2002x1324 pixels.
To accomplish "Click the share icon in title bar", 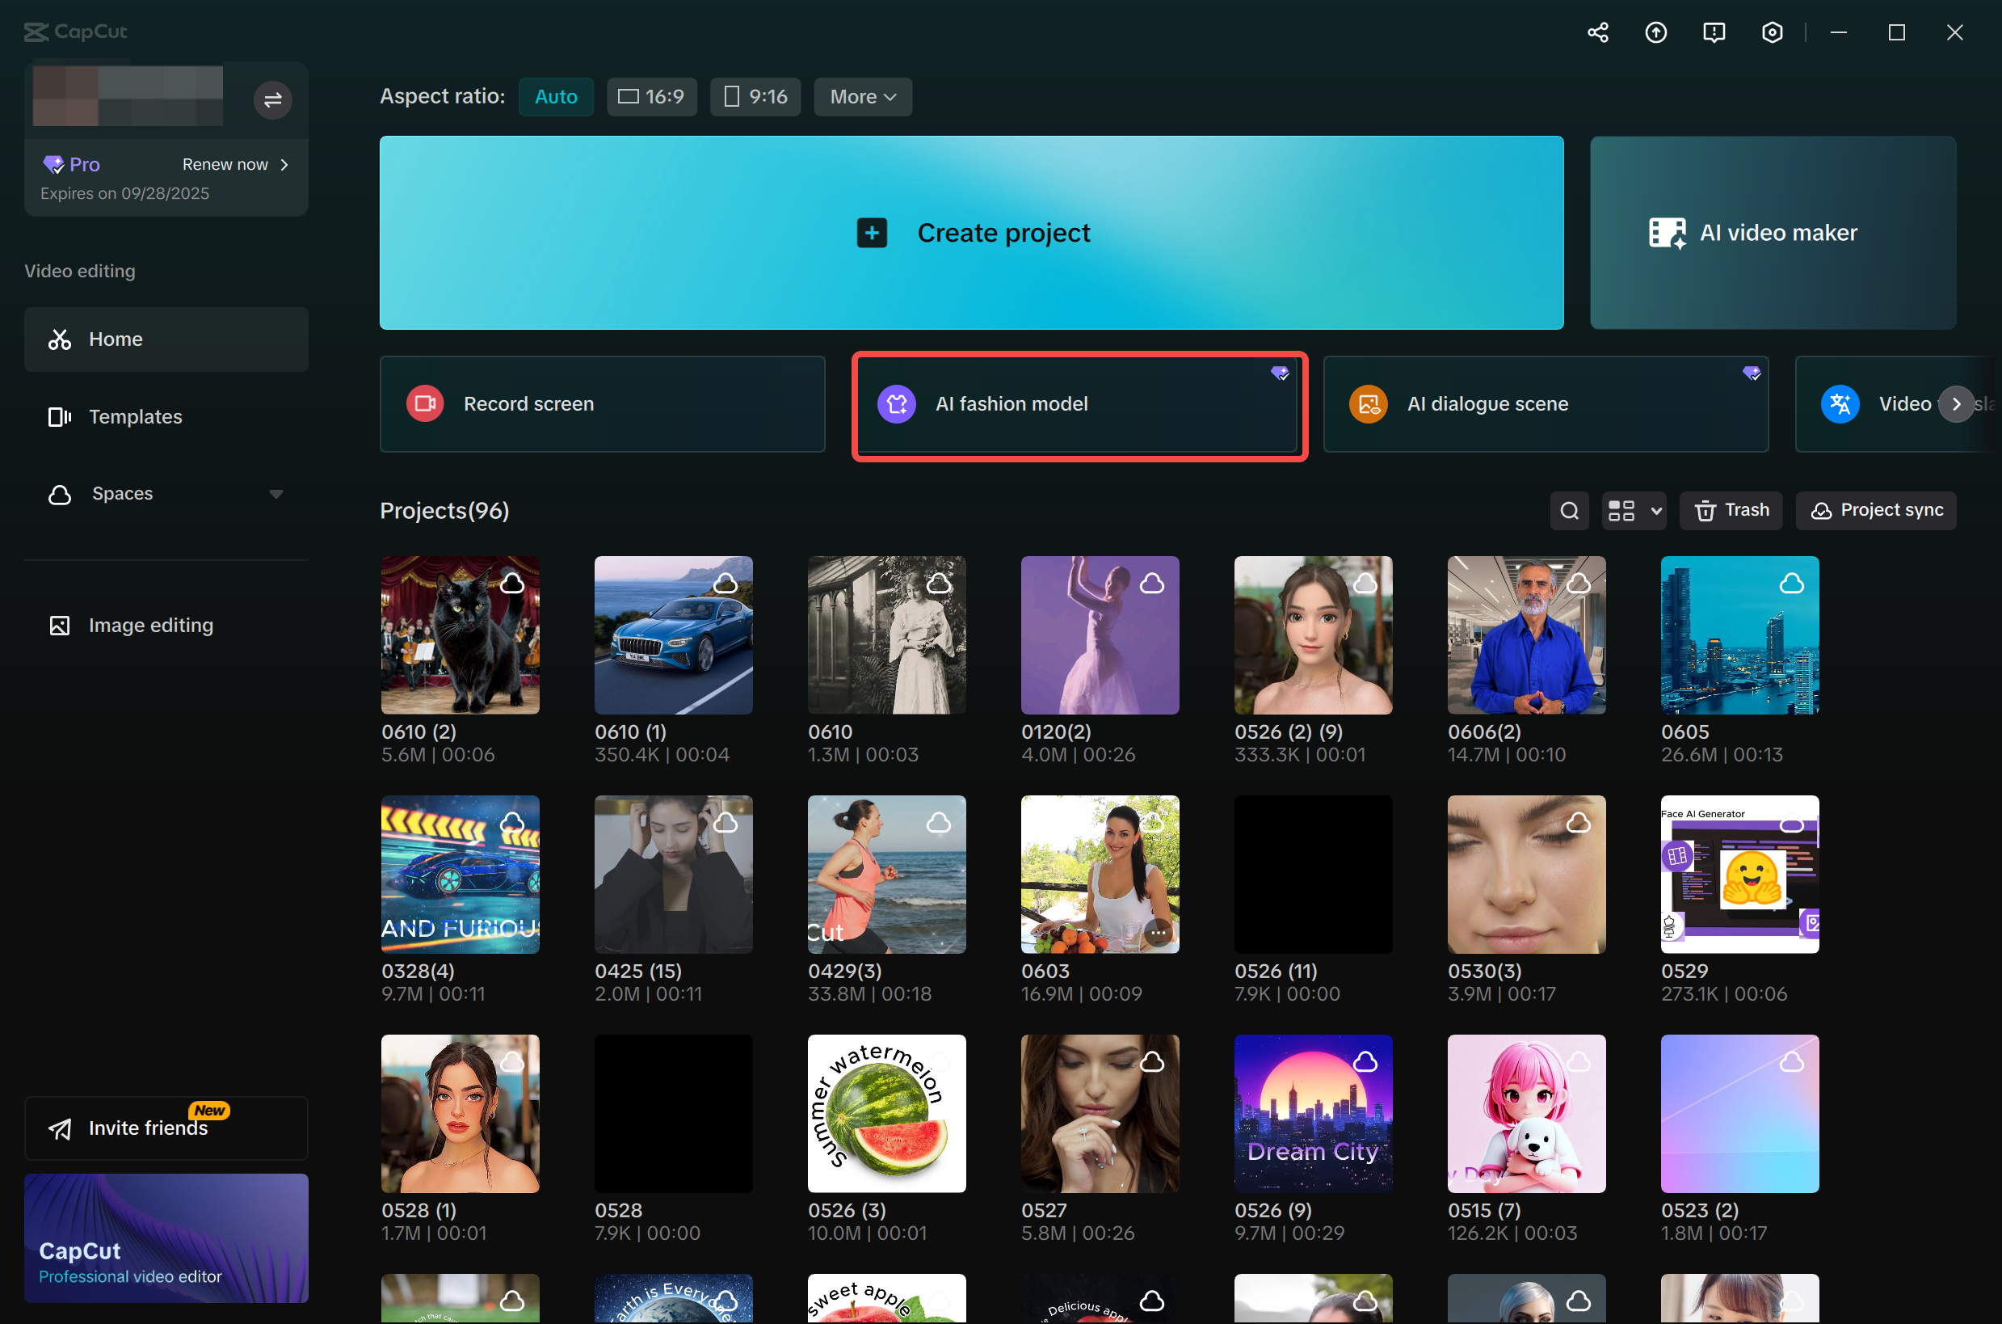I will [x=1597, y=32].
